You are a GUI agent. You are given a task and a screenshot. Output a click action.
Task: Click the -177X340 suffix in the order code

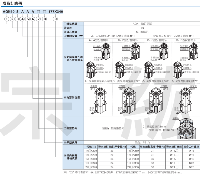[x=55, y=12]
